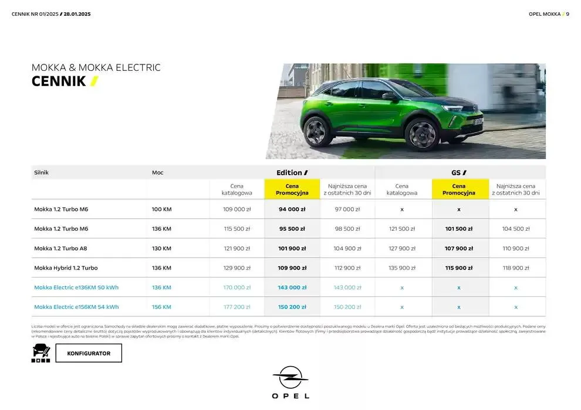The width and height of the screenshot is (581, 410).
Task: Click the 94 000 zł promotional price
Action: click(x=292, y=209)
